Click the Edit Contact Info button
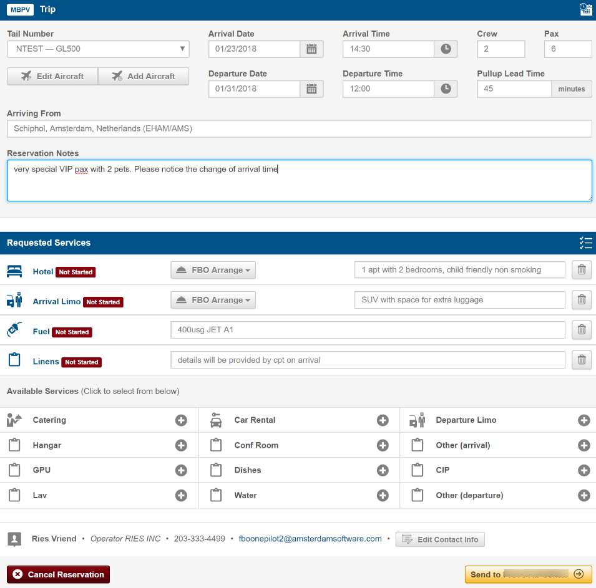The image size is (596, 588). coord(440,539)
